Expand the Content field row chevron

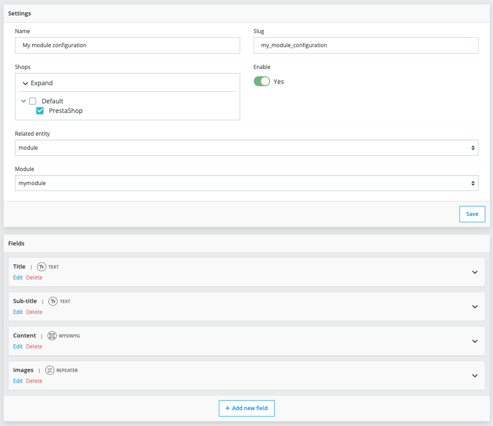tap(475, 341)
